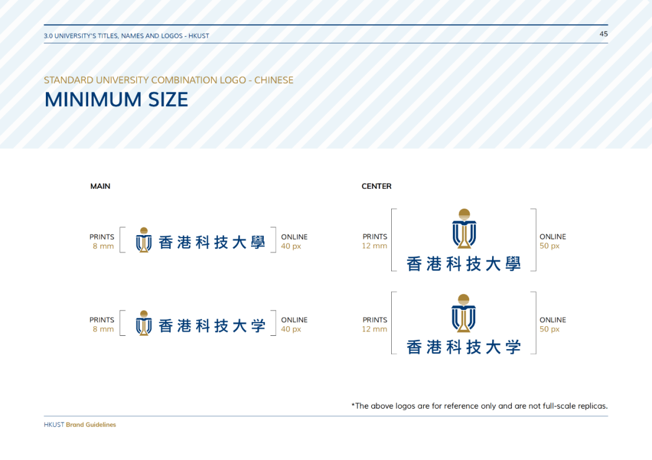
Task: Select the 香港科技大學 wordmark in the main logo
Action: [212, 242]
